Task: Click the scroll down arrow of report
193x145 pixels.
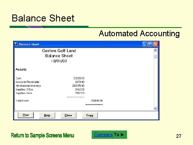Action: (x=155, y=108)
